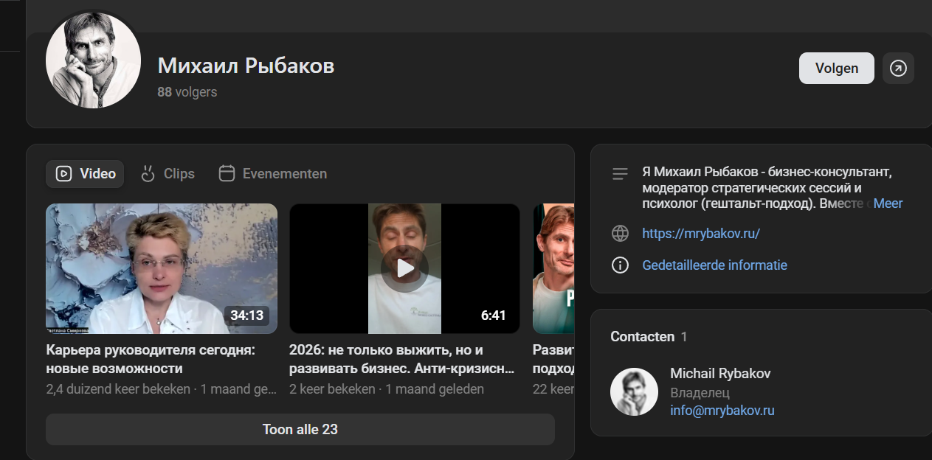Click the description lines icon in the about panel
The width and height of the screenshot is (932, 460).
pyautogui.click(x=620, y=174)
